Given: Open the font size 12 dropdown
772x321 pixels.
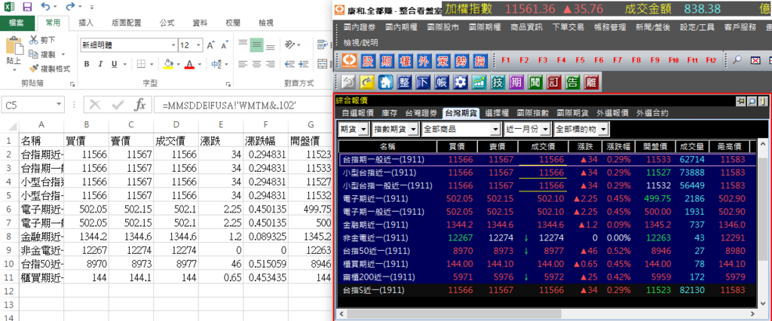Looking at the screenshot, I should click(199, 45).
